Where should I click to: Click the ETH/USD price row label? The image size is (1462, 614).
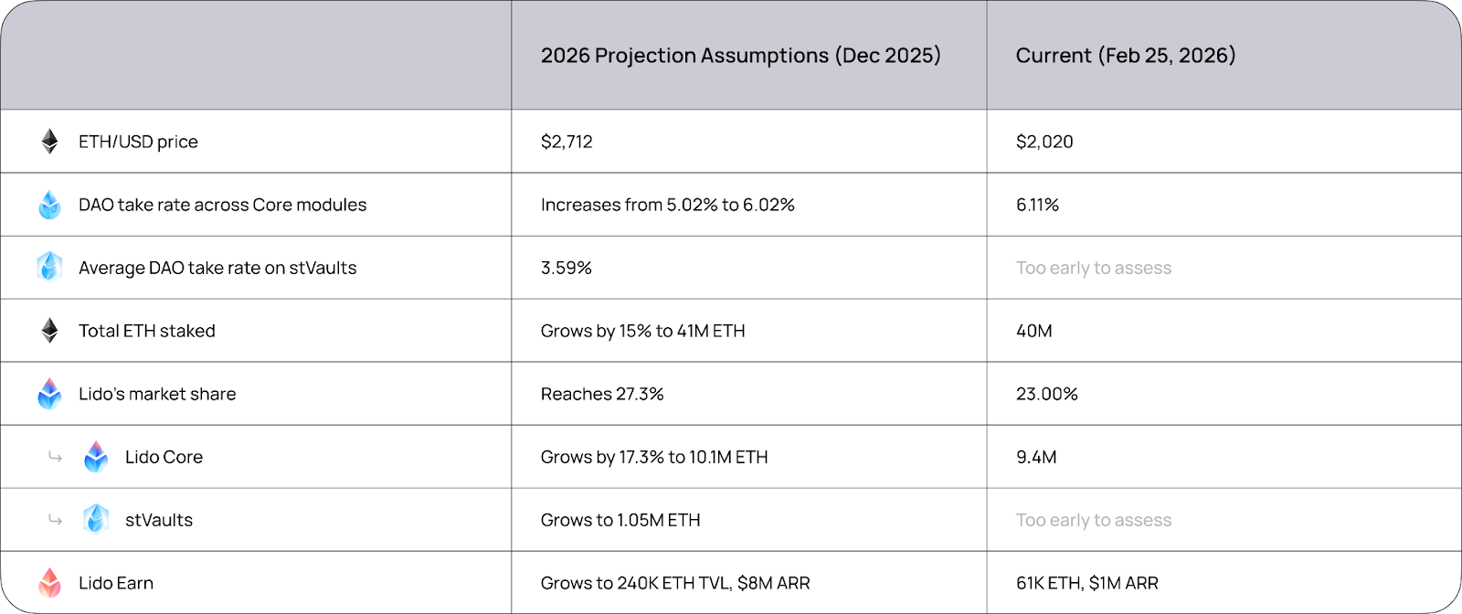(138, 142)
